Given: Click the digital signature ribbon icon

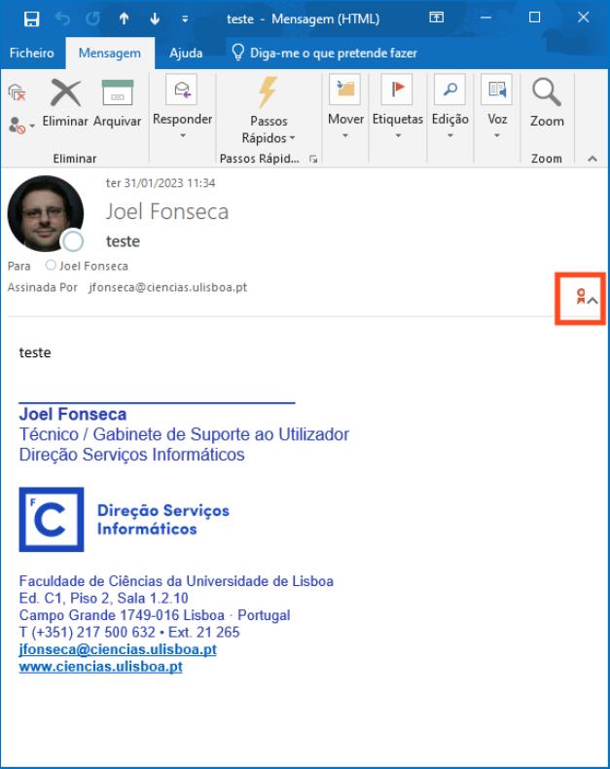Looking at the screenshot, I should 580,298.
